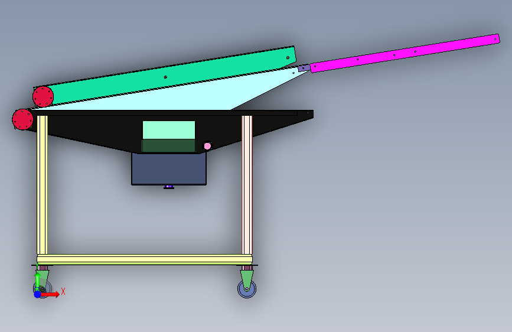Select the dark green block below it
Screen dimensions: 512x332
(x=169, y=146)
